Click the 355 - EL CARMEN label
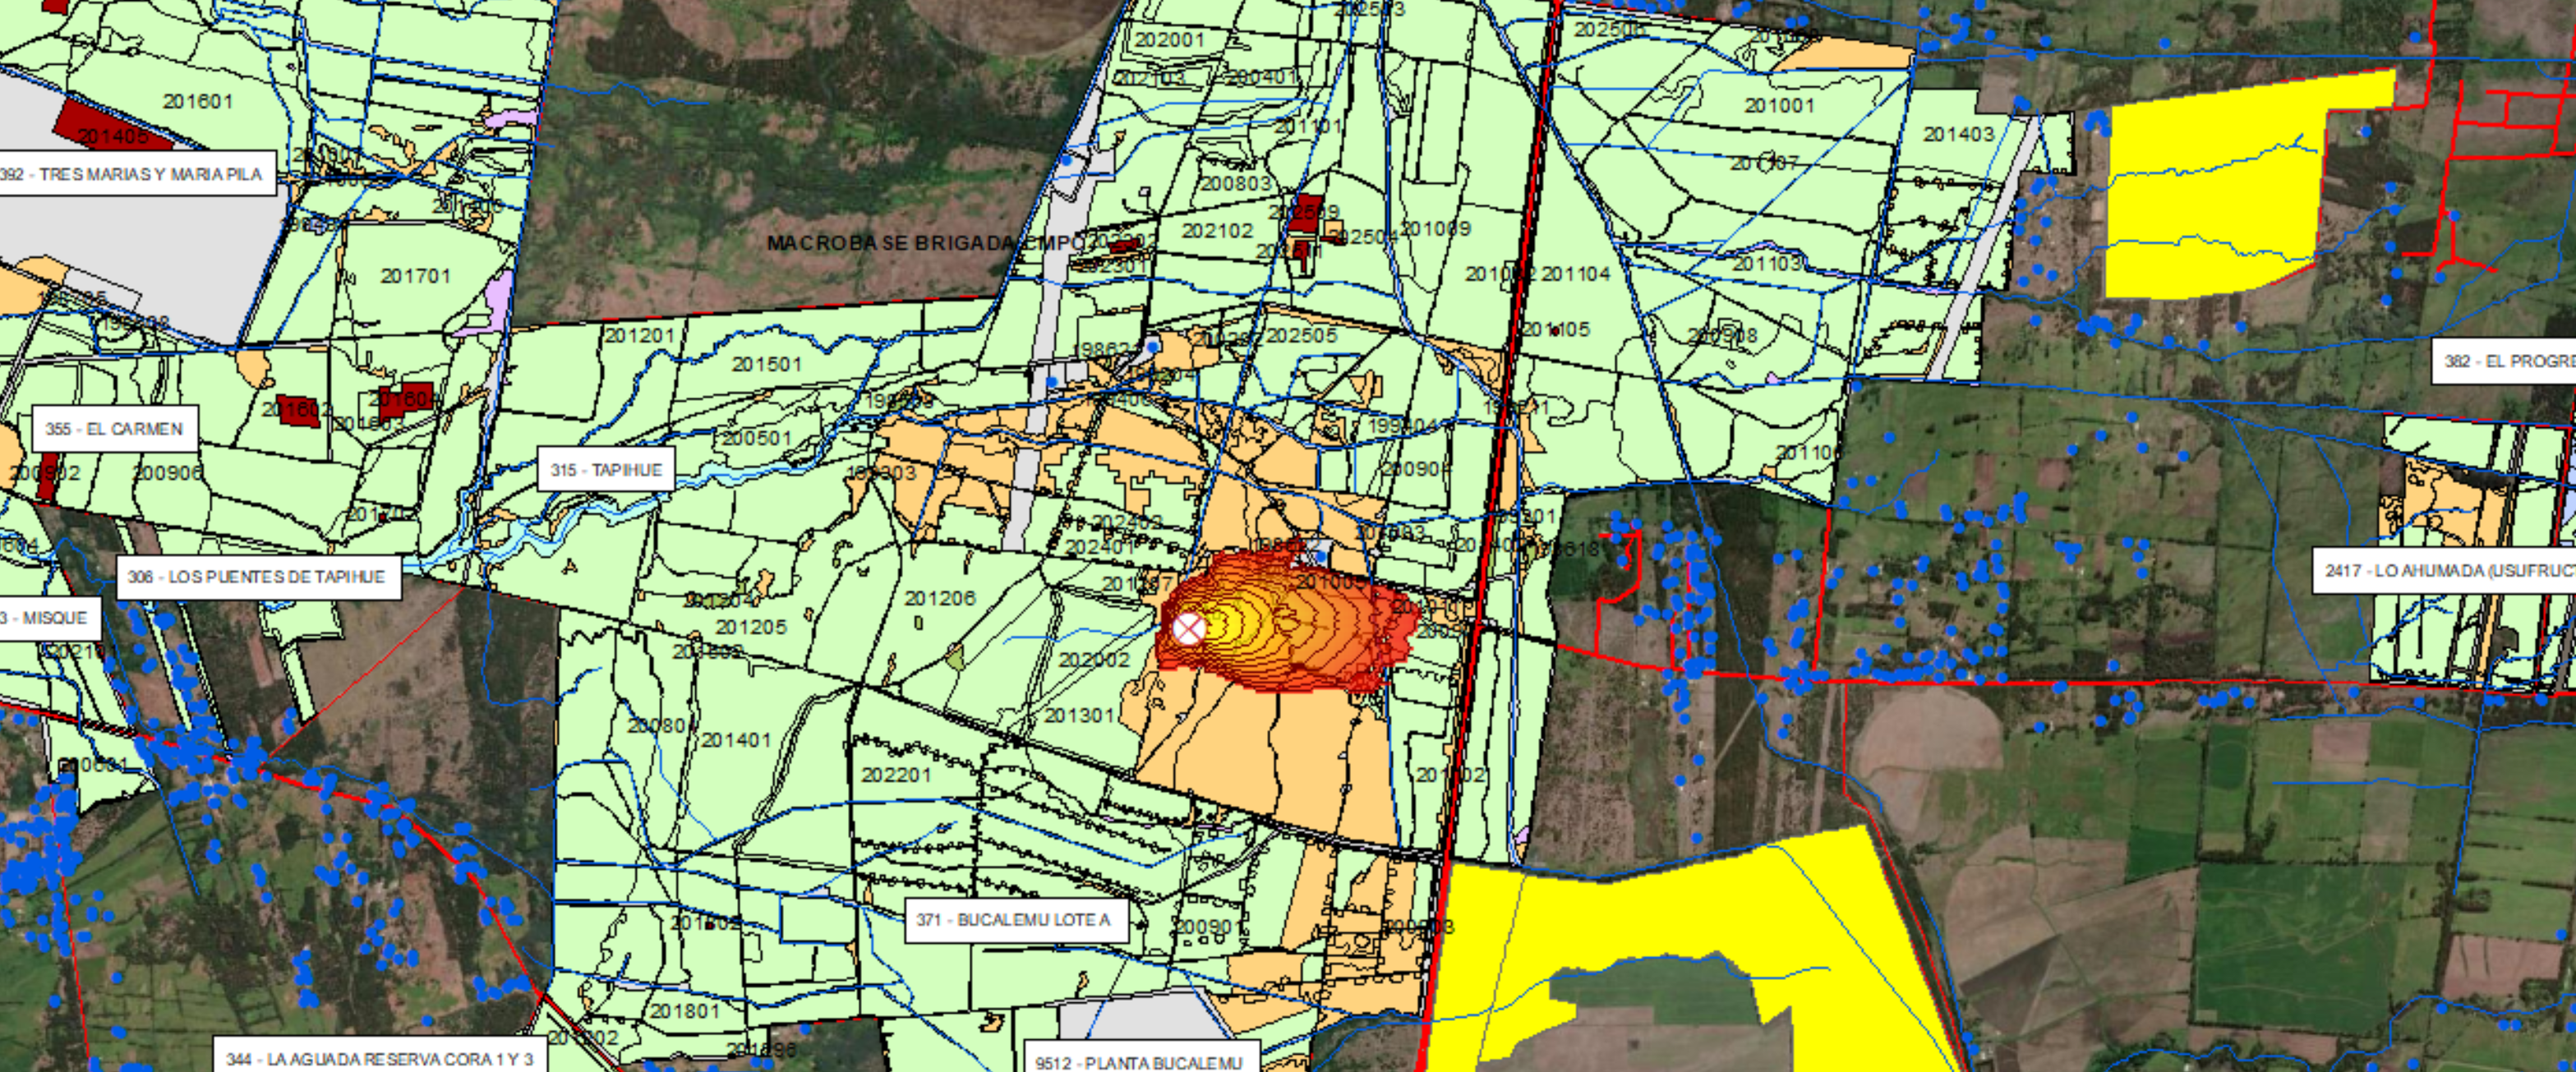 pyautogui.click(x=114, y=429)
